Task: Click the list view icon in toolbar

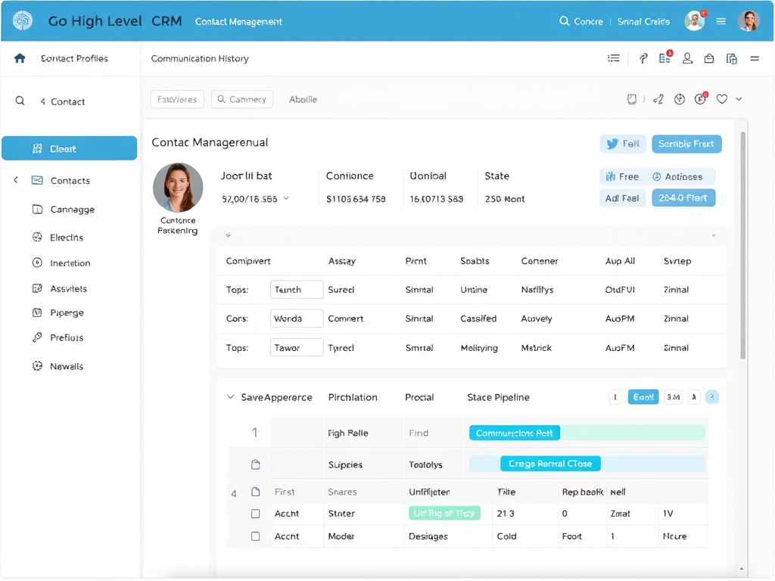Action: coord(613,58)
